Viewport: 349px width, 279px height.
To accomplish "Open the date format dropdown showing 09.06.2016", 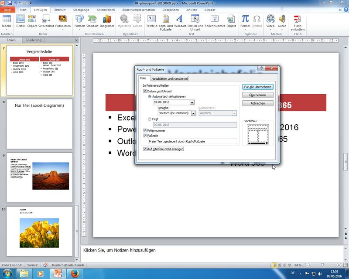I will (192, 102).
